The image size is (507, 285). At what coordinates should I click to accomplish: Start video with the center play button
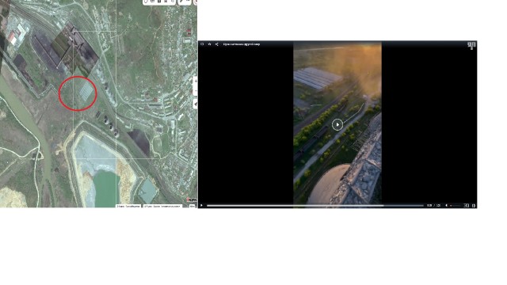coord(337,124)
